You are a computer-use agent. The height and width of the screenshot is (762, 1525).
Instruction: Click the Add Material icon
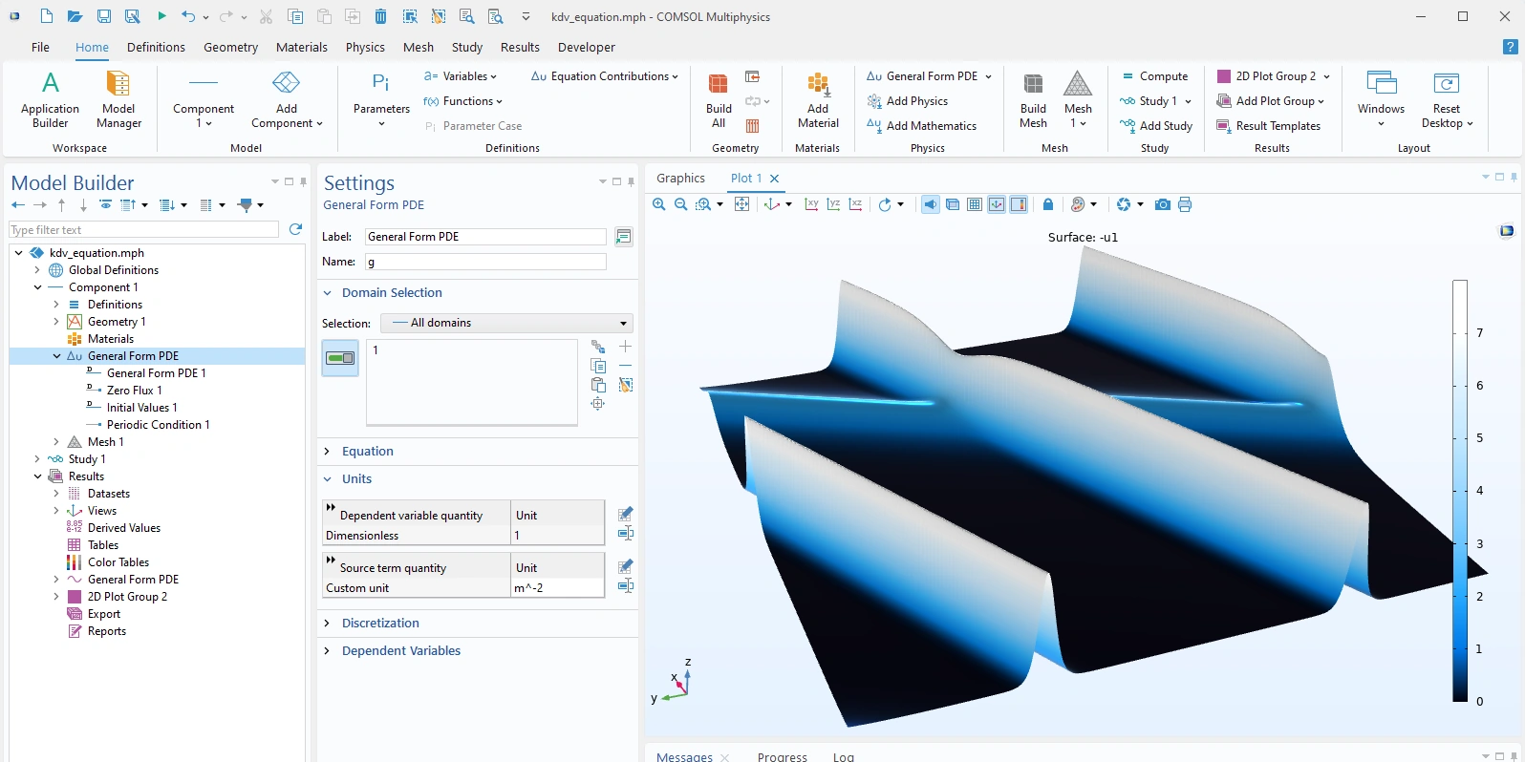pos(818,99)
